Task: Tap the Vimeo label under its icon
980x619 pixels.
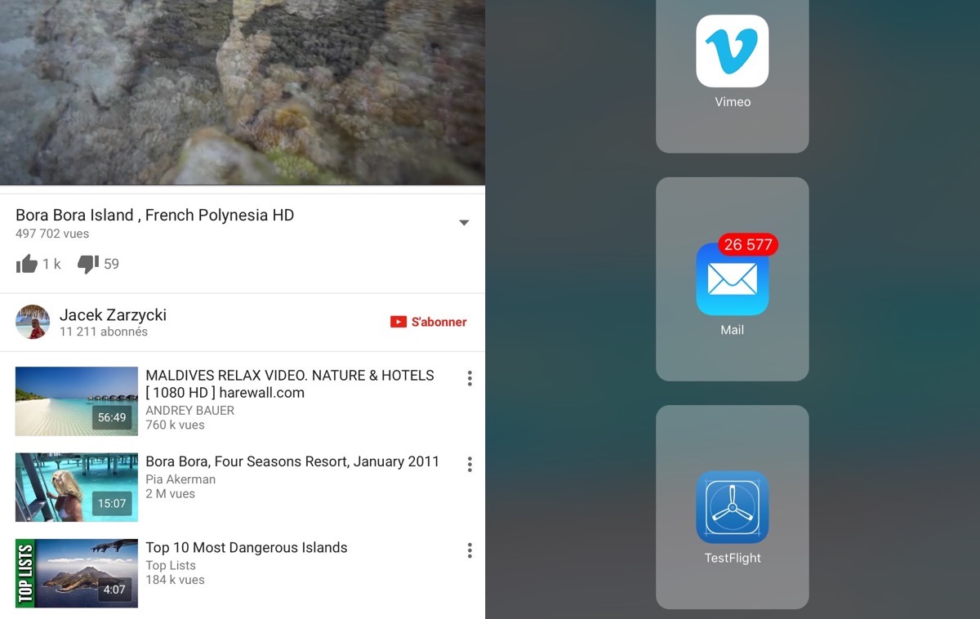Action: (733, 102)
